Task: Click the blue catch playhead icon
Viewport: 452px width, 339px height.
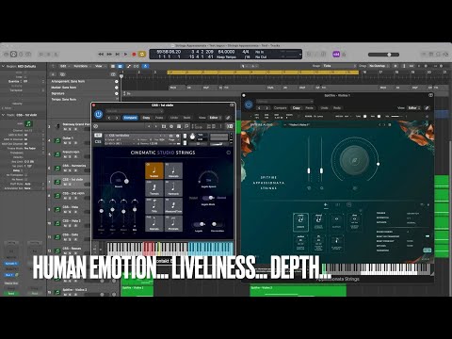Action: 145,66
